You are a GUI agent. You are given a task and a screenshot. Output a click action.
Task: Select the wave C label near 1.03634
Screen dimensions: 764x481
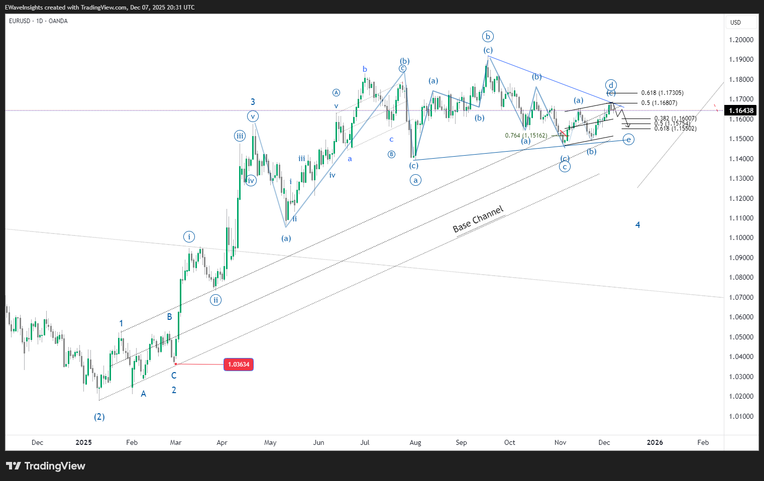pos(173,375)
